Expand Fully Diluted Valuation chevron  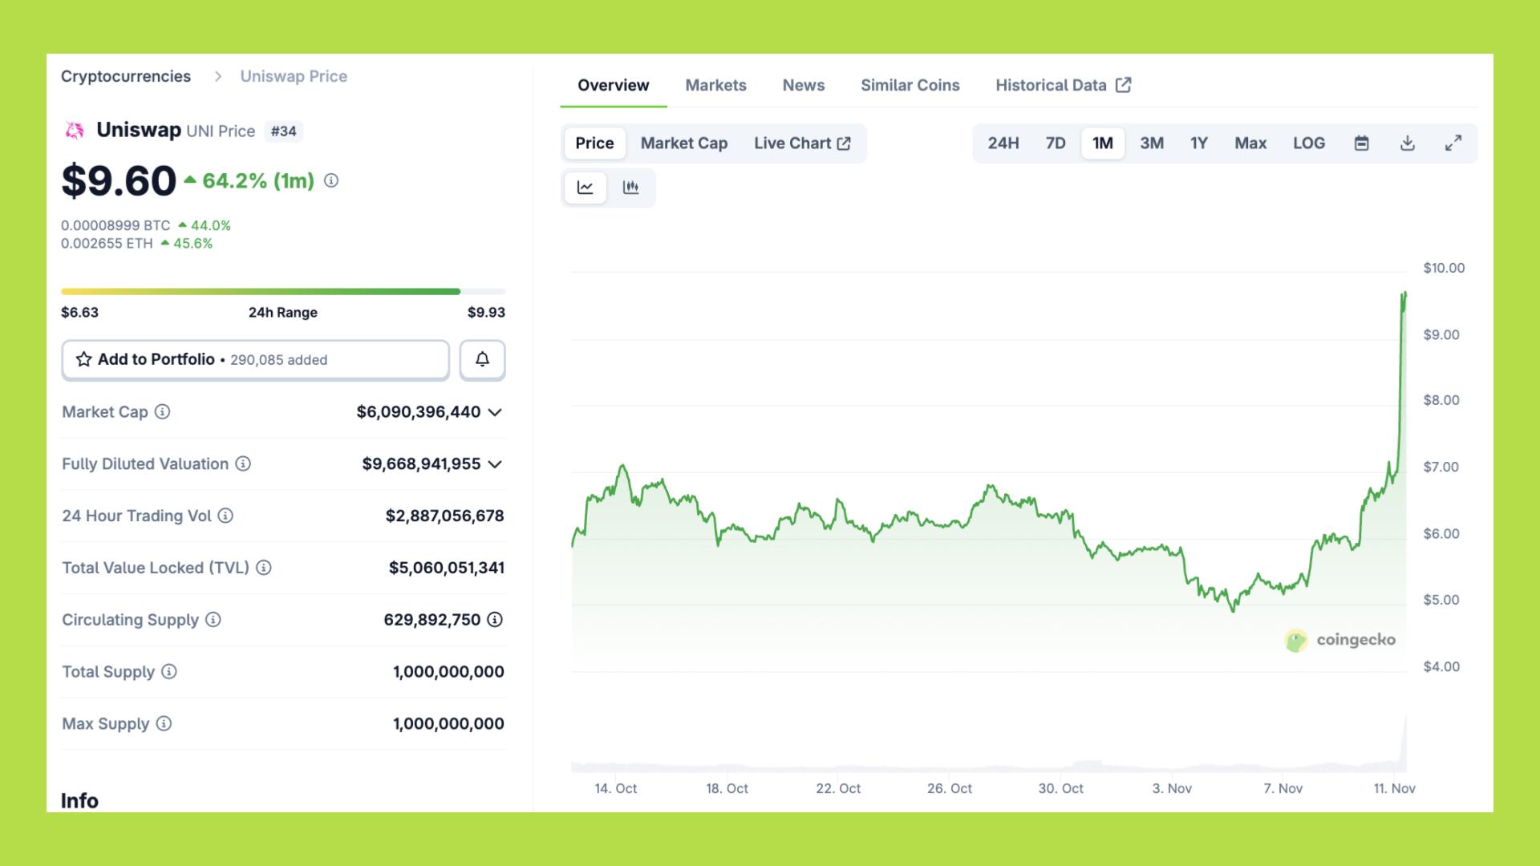(x=495, y=464)
